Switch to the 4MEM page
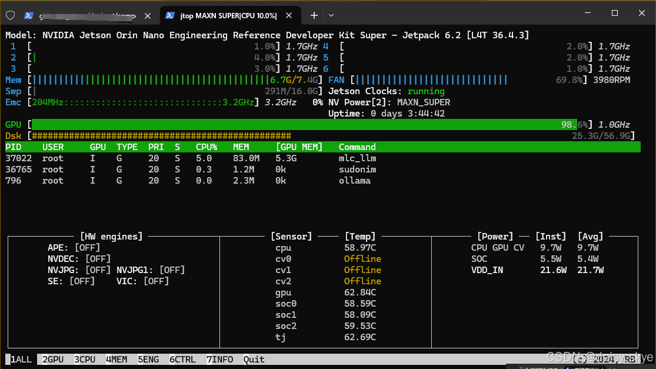The image size is (656, 369). pos(116,360)
